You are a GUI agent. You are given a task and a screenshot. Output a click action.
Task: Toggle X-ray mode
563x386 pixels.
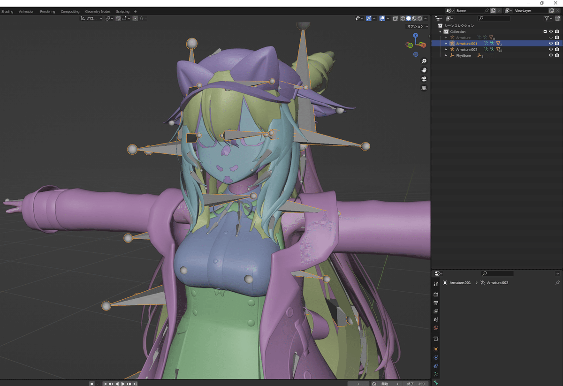395,18
